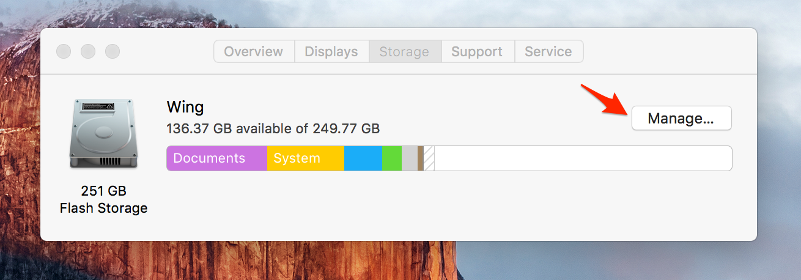The width and height of the screenshot is (801, 280).
Task: Click the thin brown storage bar segment
Action: click(421, 158)
